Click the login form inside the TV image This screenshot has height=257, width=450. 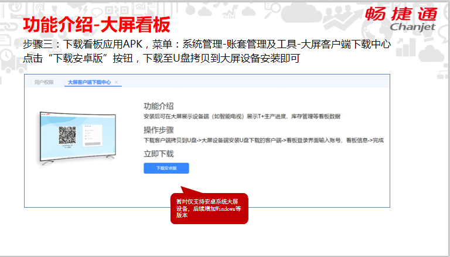click(x=92, y=136)
